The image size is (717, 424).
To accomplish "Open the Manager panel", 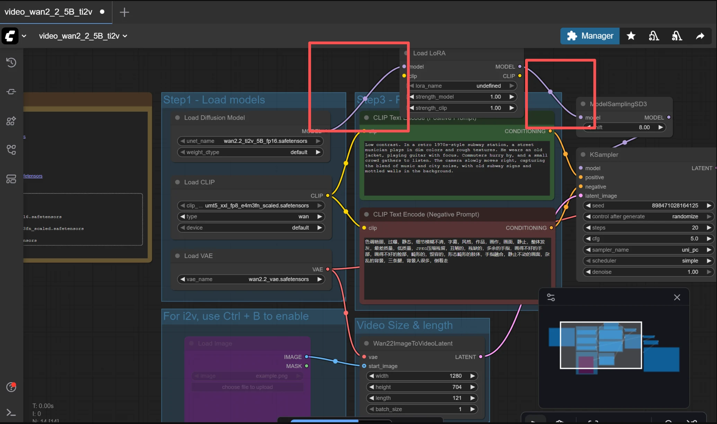I will click(x=590, y=36).
